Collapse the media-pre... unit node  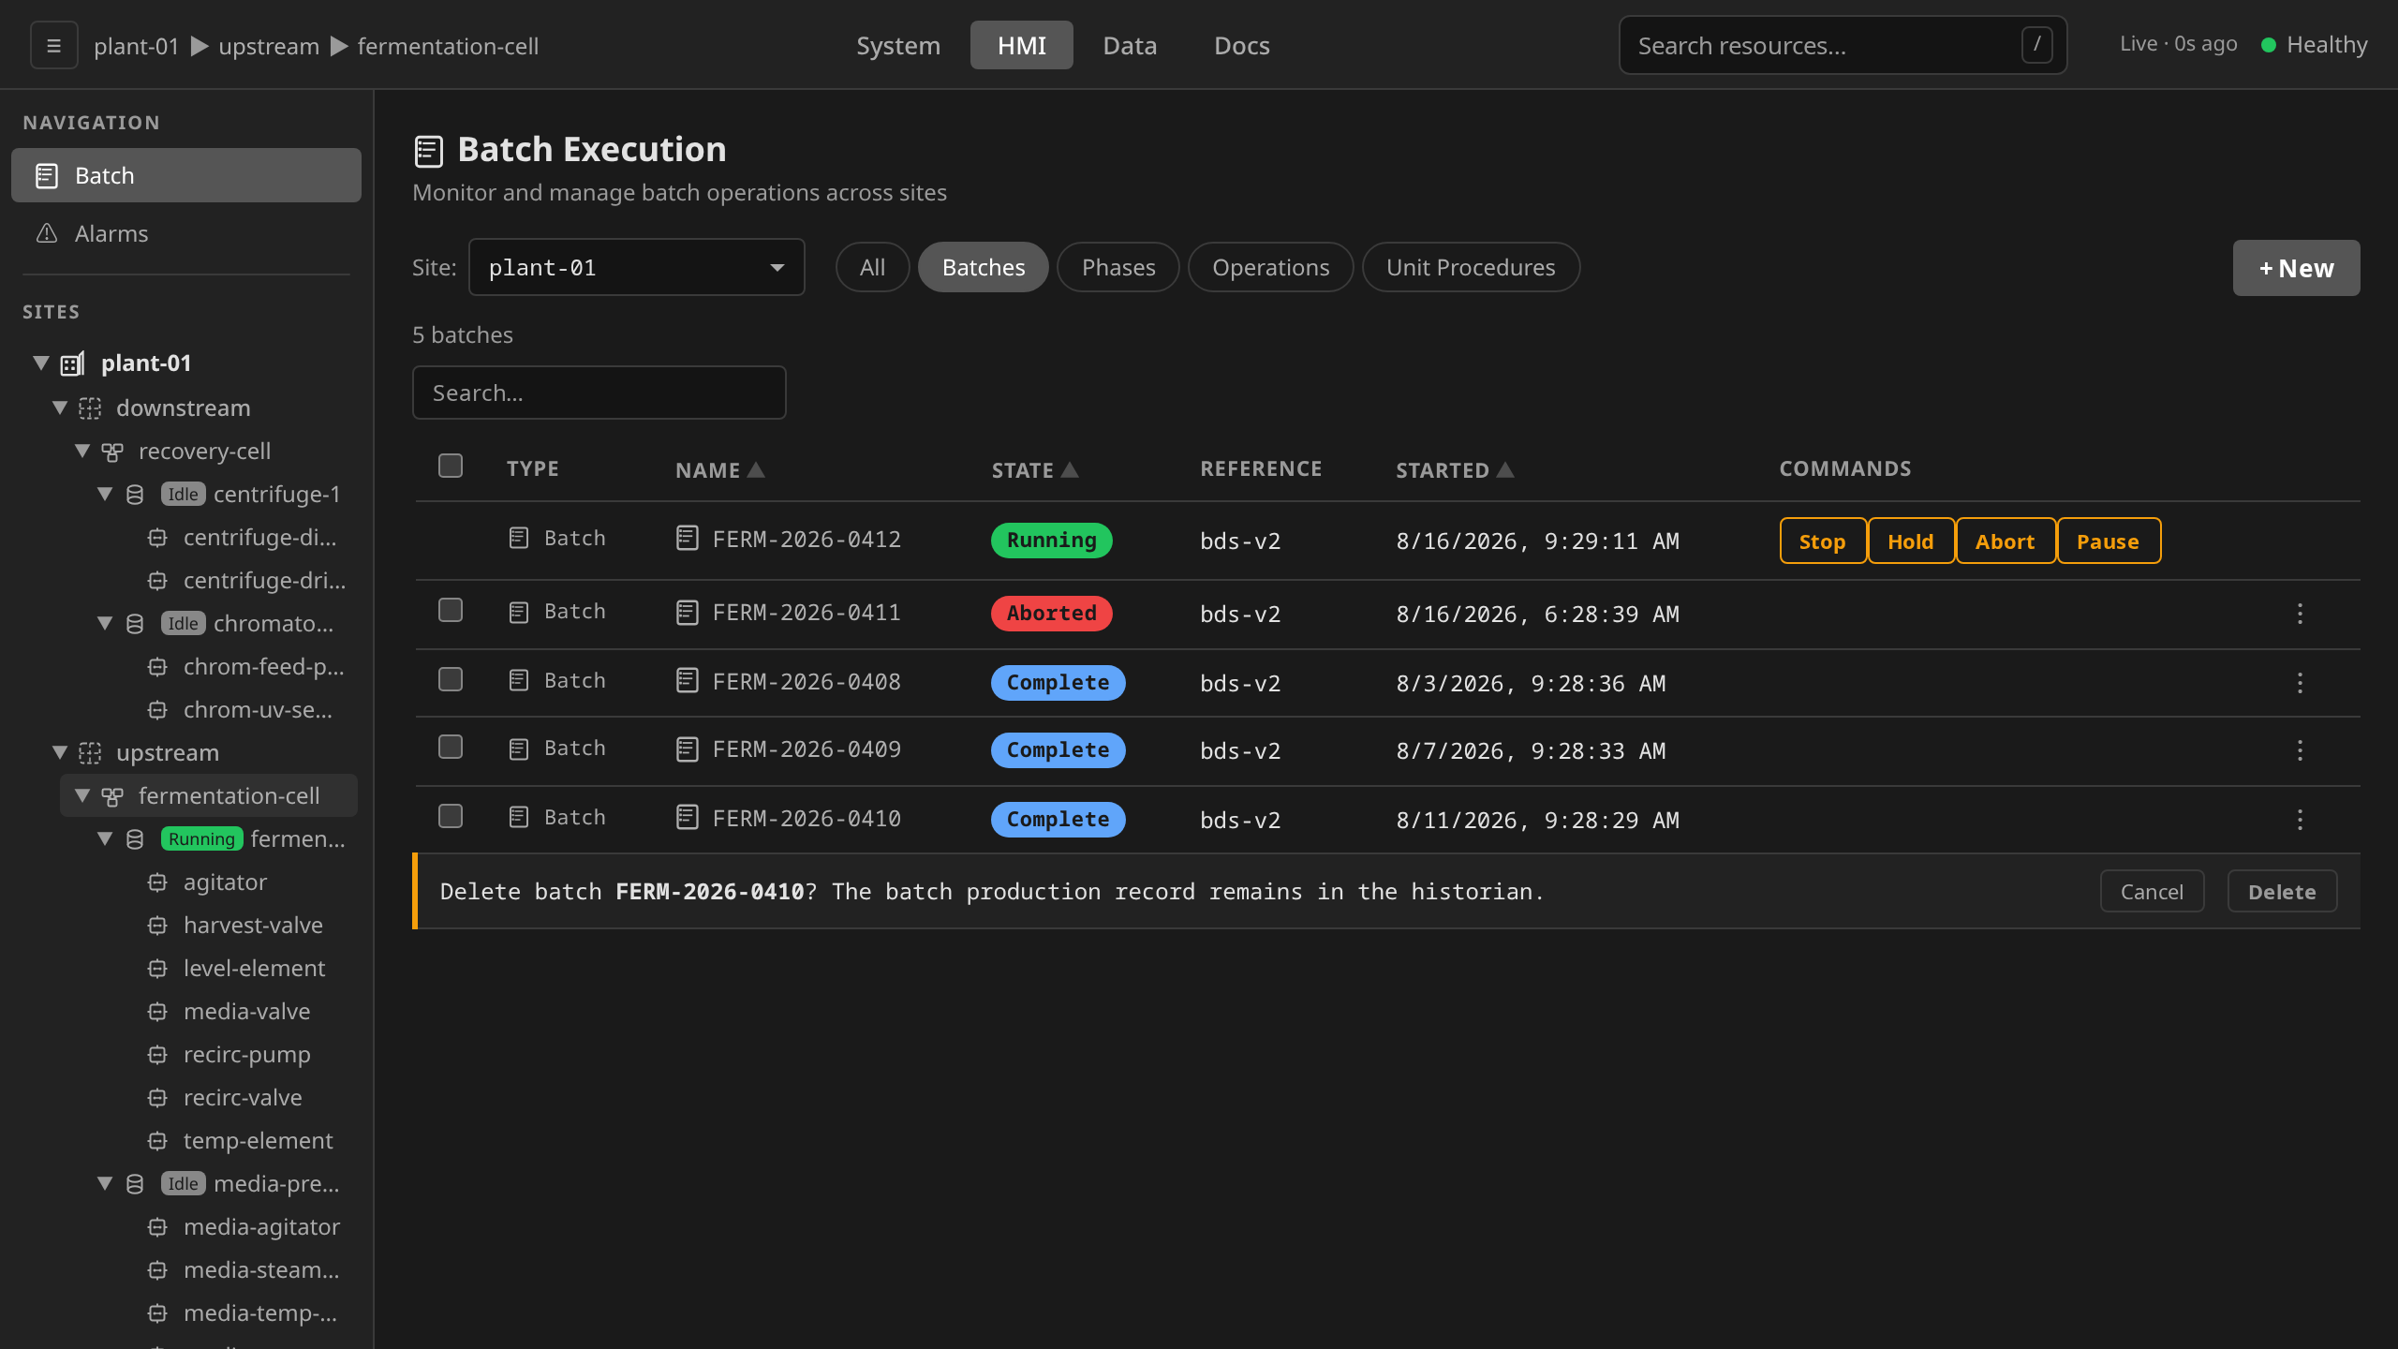[105, 1183]
